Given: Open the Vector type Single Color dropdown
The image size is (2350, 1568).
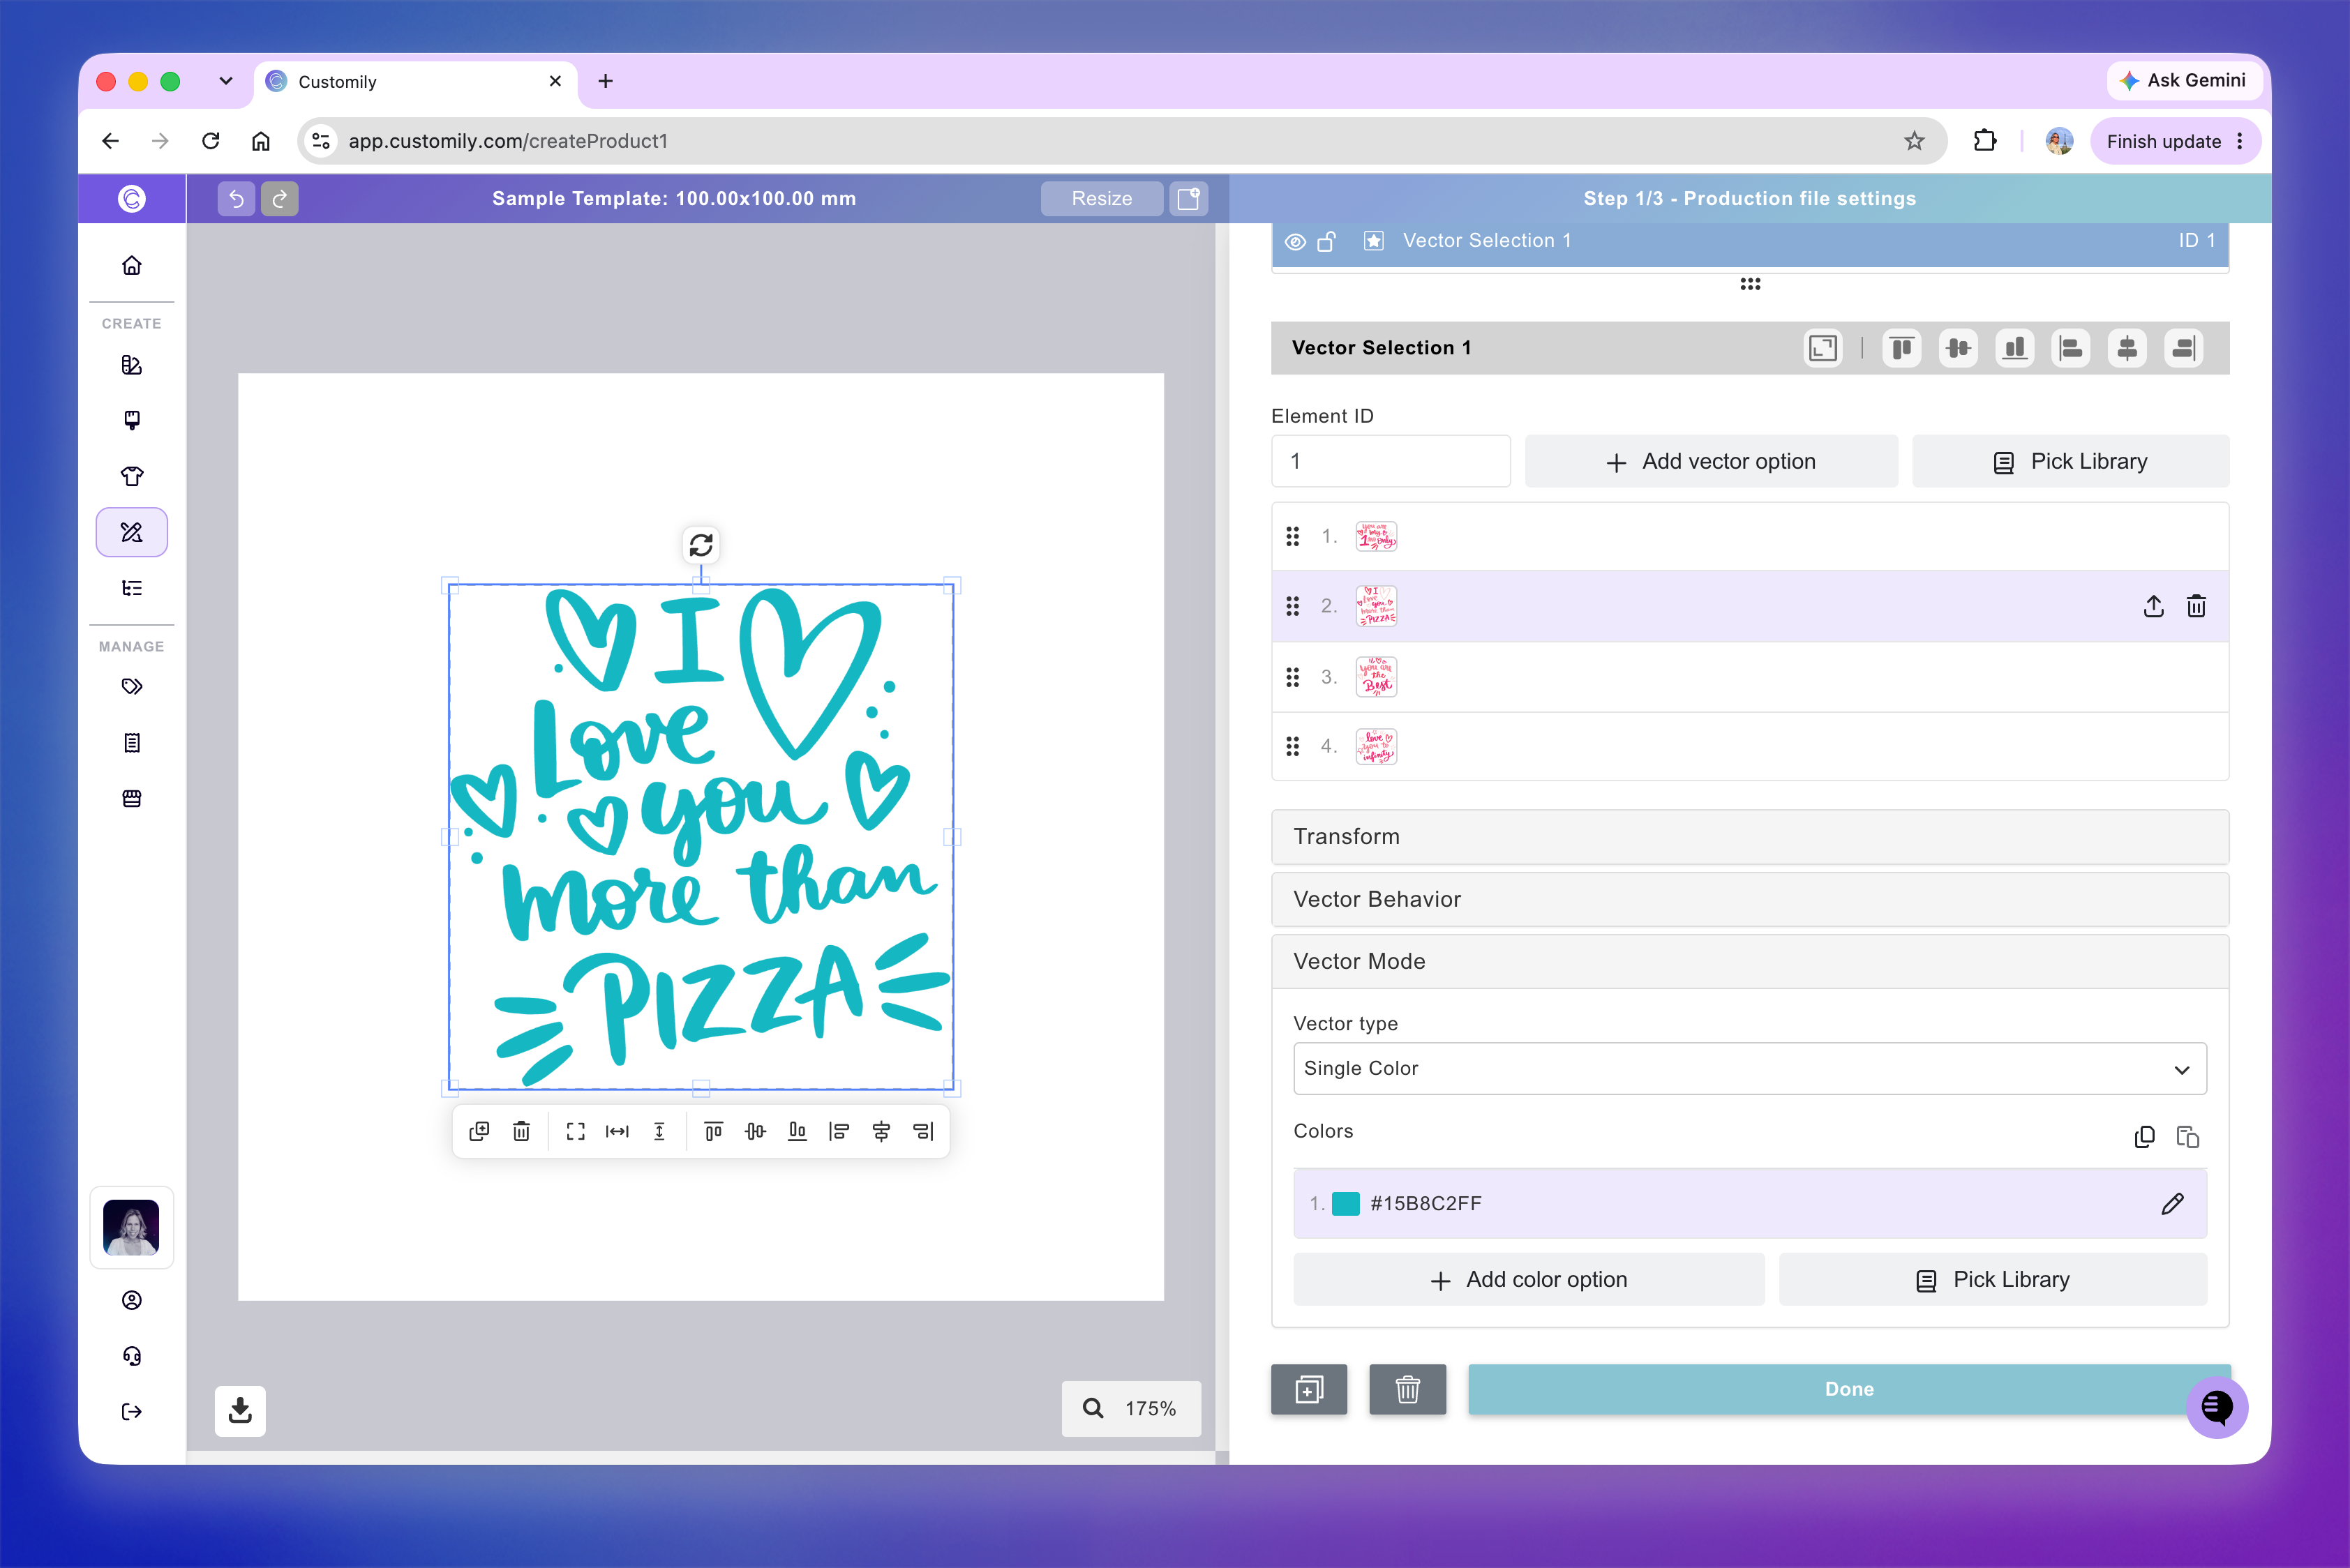Looking at the screenshot, I should [1750, 1069].
